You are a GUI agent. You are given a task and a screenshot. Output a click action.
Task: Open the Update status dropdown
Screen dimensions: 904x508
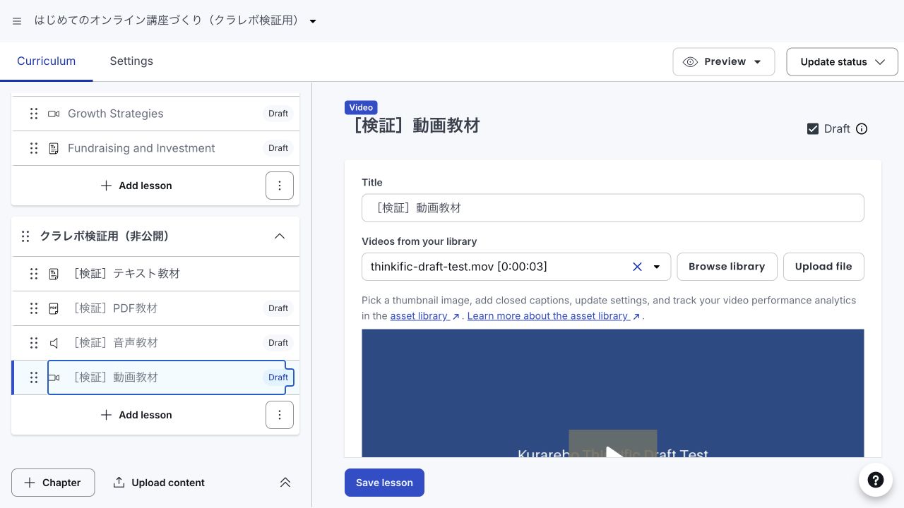[x=842, y=62]
